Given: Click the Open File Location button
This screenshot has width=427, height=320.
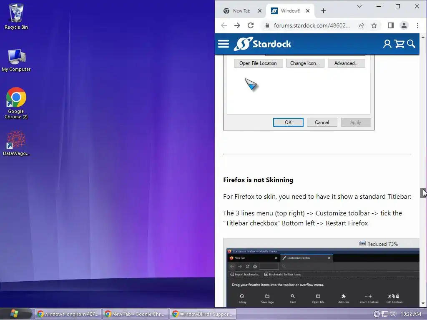Looking at the screenshot, I should click(258, 63).
